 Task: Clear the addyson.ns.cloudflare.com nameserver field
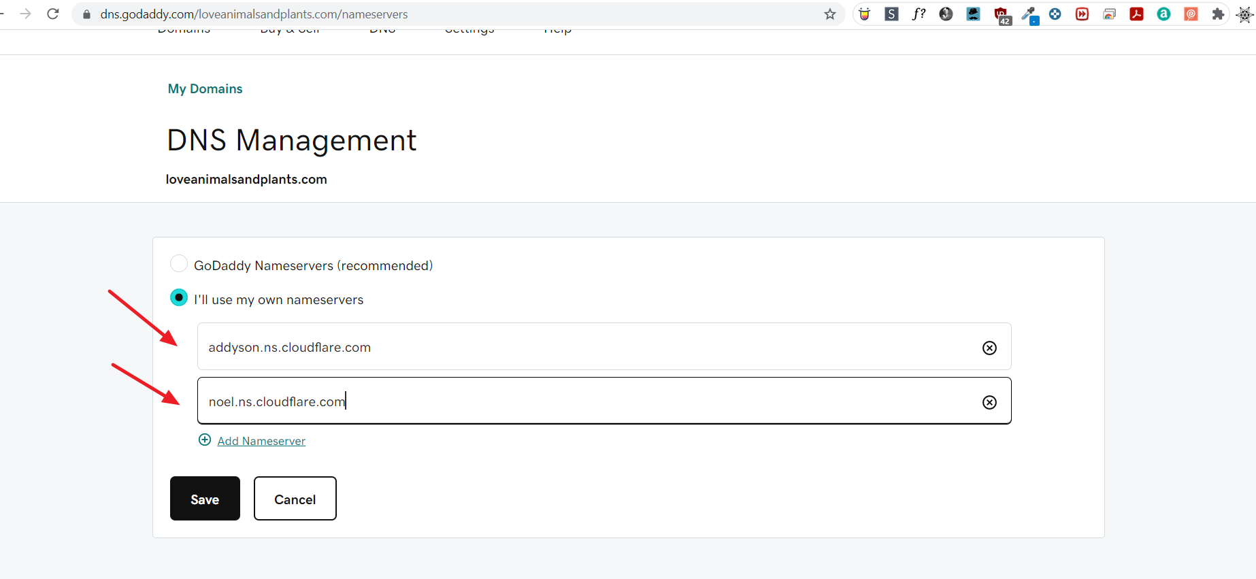989,348
